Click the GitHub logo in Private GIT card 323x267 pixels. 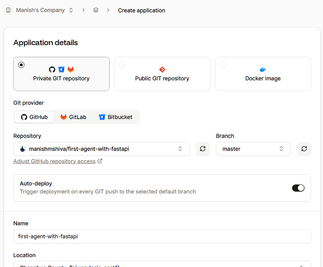pos(52,69)
